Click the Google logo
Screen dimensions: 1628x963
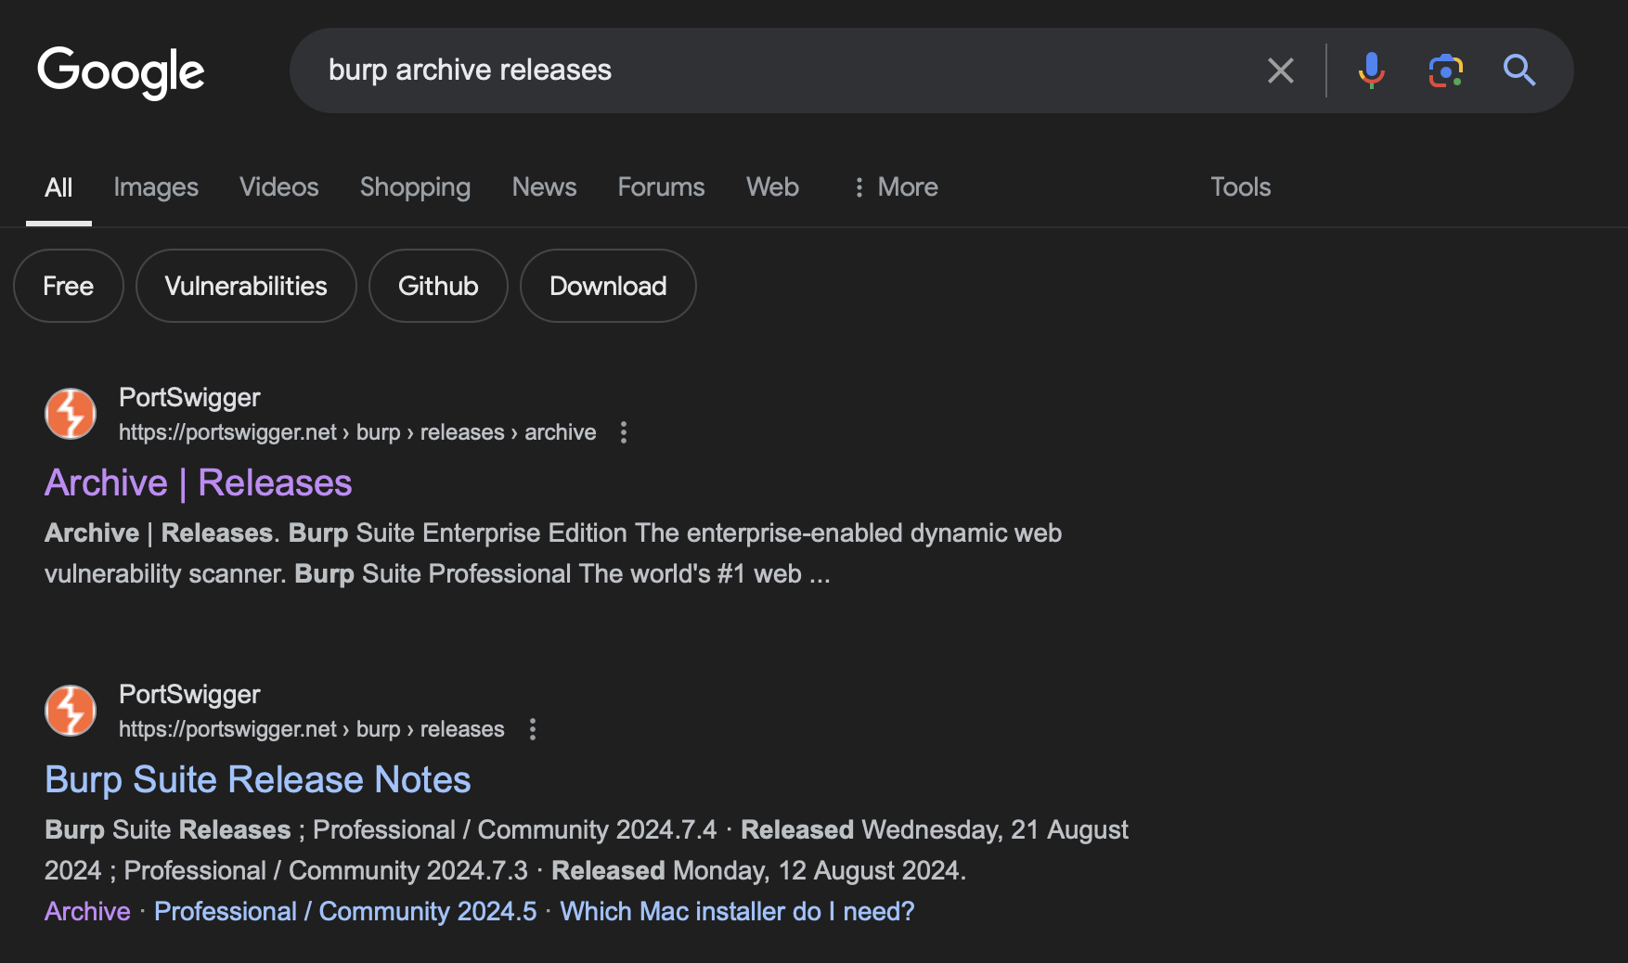121,71
